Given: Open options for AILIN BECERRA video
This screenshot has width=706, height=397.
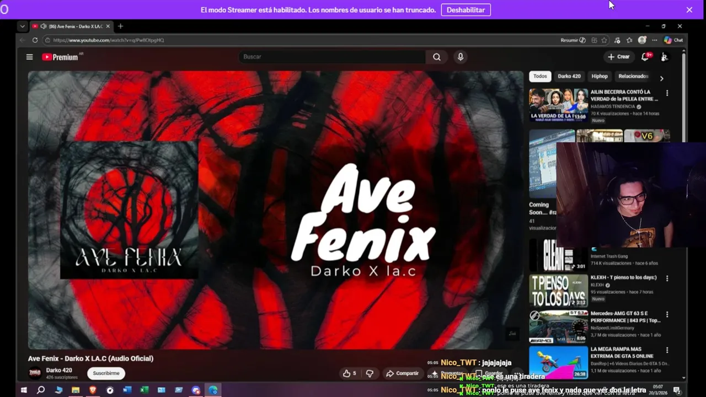Looking at the screenshot, I should pyautogui.click(x=667, y=93).
